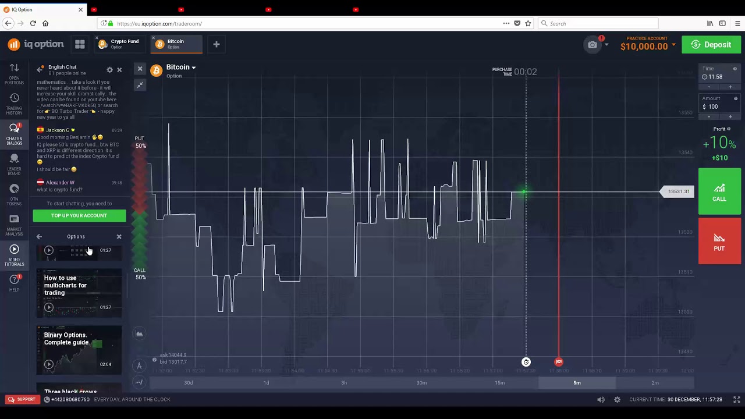
Task: Open camera icon dropdown arrow
Action: [606, 45]
